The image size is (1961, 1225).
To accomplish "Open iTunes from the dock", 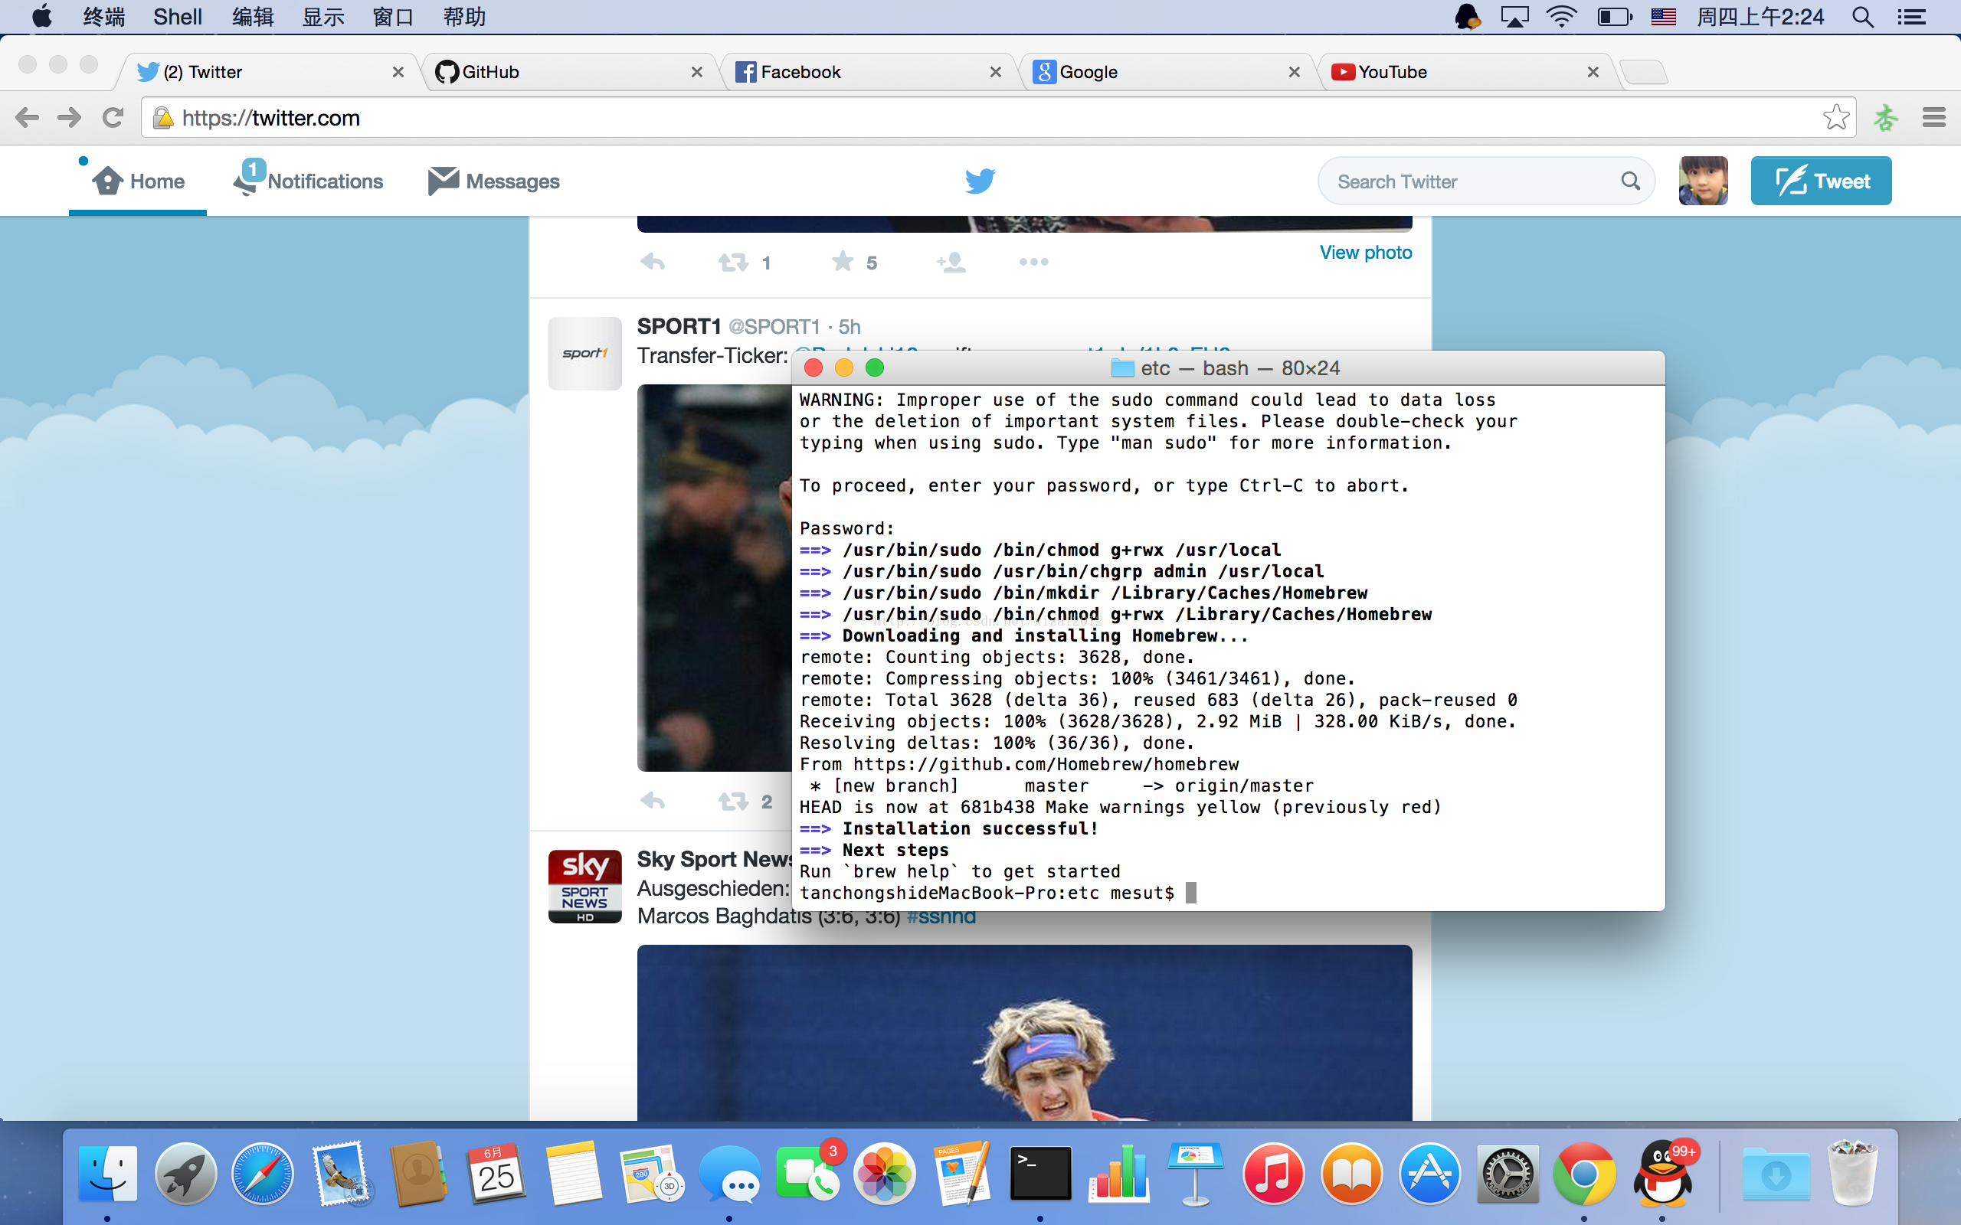I will click(1273, 1173).
